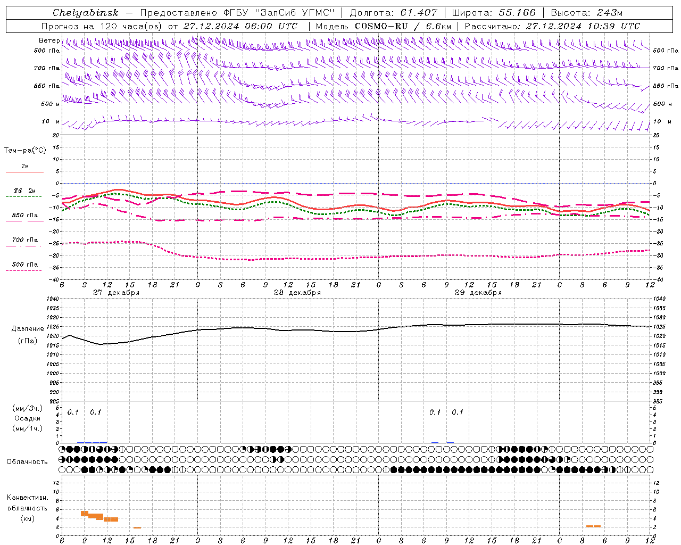Click the 'Модель COSMO-RU / 6.6км' label
The height and width of the screenshot is (545, 681).
pos(384,26)
